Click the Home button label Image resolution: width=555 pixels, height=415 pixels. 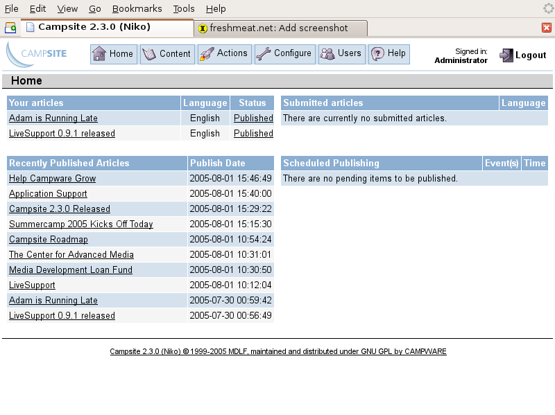(x=121, y=54)
